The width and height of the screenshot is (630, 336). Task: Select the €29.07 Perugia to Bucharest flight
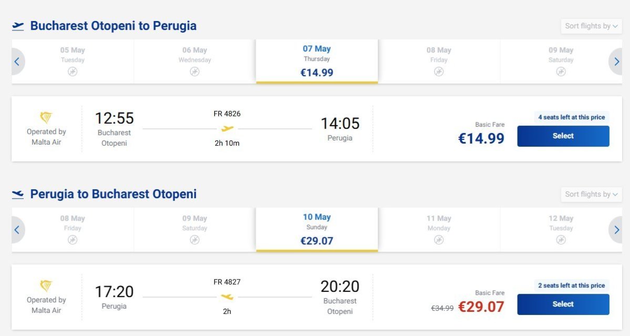coord(563,305)
